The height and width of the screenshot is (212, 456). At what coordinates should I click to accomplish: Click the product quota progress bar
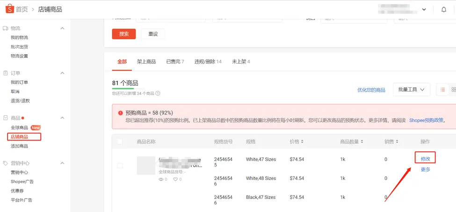[129, 88]
